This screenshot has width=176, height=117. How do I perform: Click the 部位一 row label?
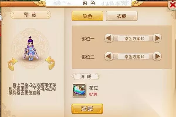[88, 39]
